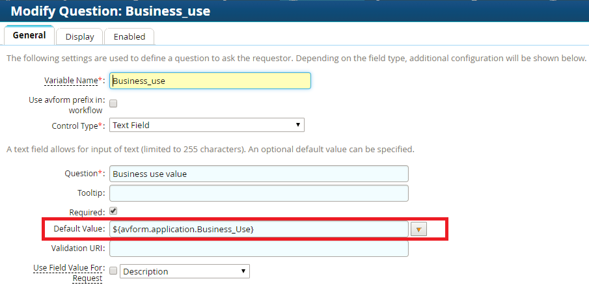Click the Modify Question: Business_use title bar

click(111, 11)
